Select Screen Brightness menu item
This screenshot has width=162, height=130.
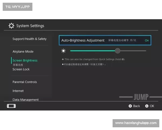point(25,60)
